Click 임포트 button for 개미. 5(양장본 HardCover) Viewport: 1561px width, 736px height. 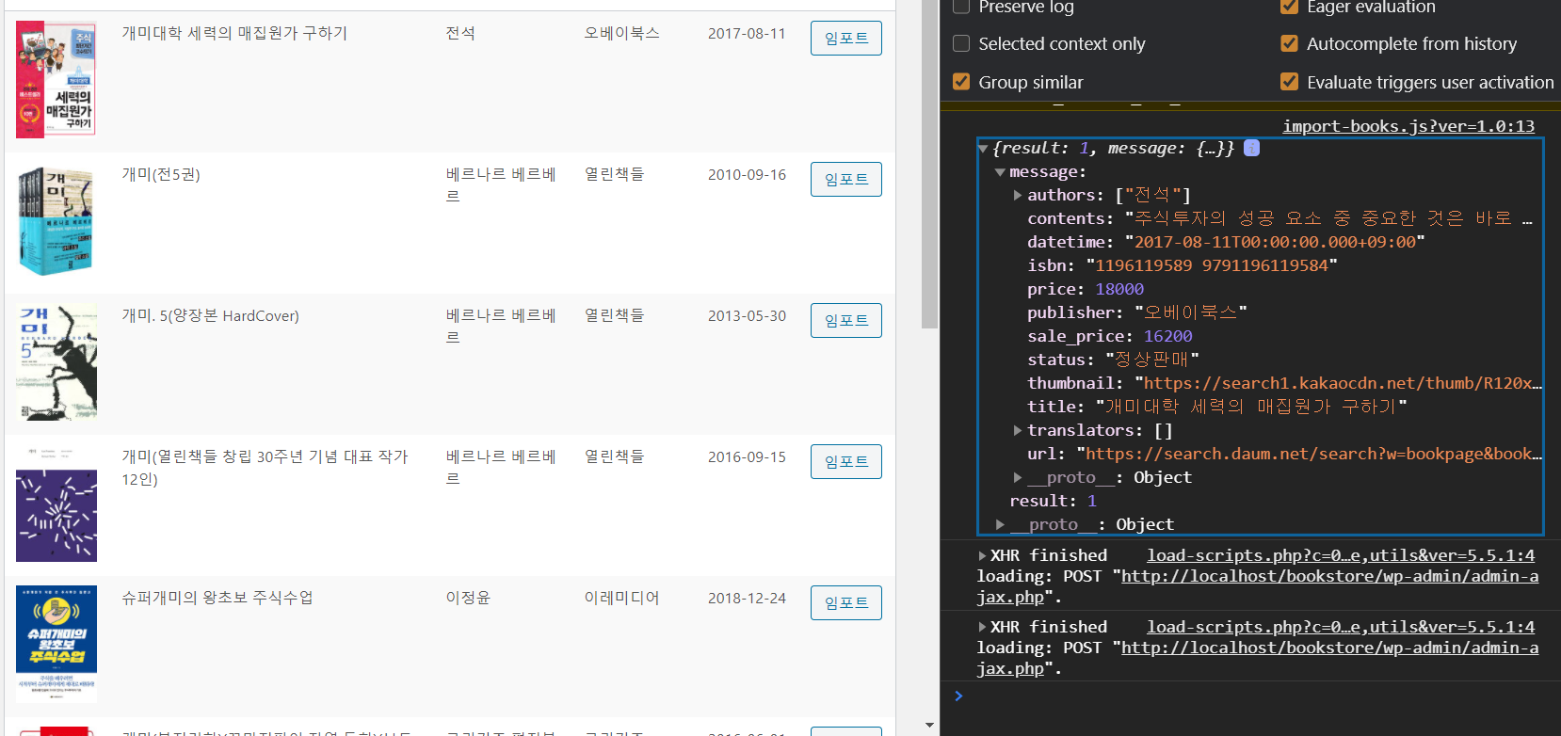coord(845,321)
